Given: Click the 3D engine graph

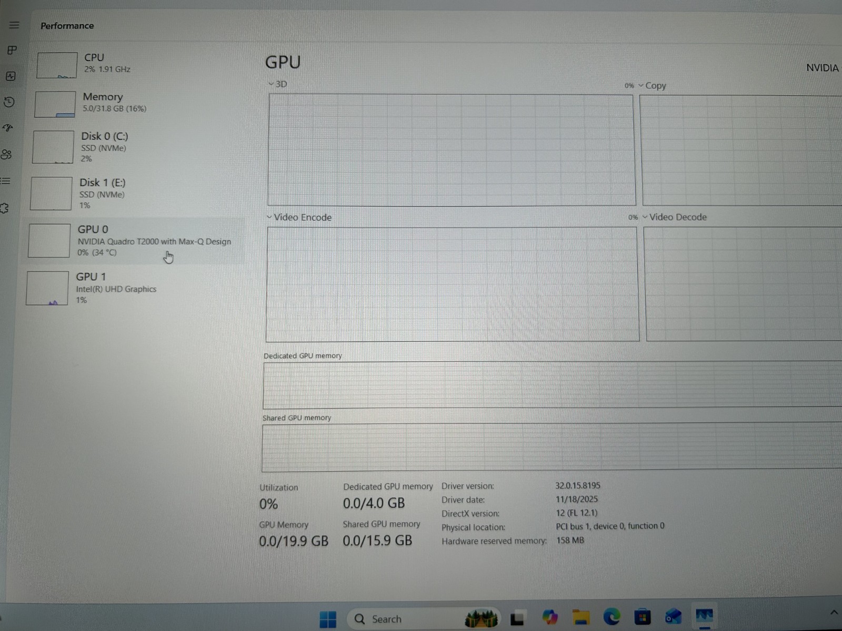Looking at the screenshot, I should tap(452, 150).
